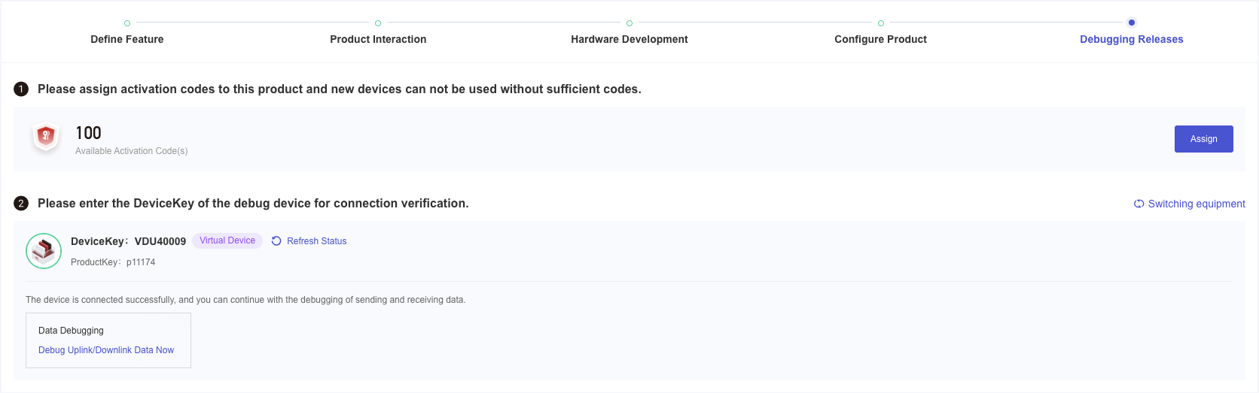This screenshot has width=1259, height=393.
Task: Click the step 2 numbered circle badge
Action: (x=21, y=204)
